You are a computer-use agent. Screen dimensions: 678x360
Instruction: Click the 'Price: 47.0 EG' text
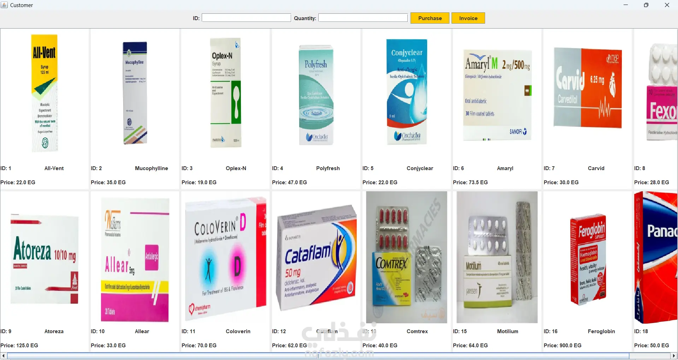[289, 182]
